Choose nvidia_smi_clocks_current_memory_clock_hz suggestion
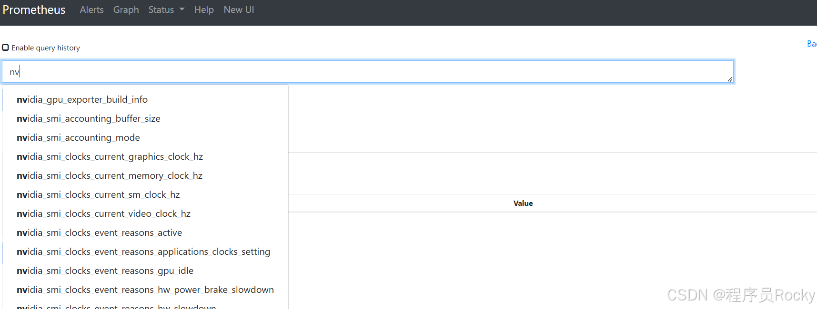 (x=110, y=175)
